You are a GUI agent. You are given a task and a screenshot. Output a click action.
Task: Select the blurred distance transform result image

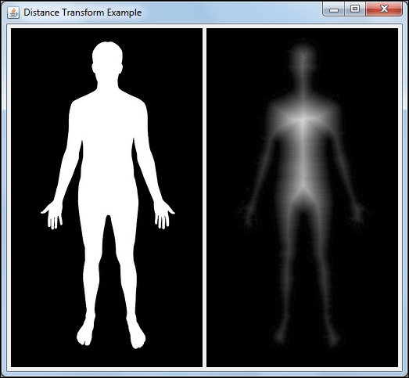point(303,198)
